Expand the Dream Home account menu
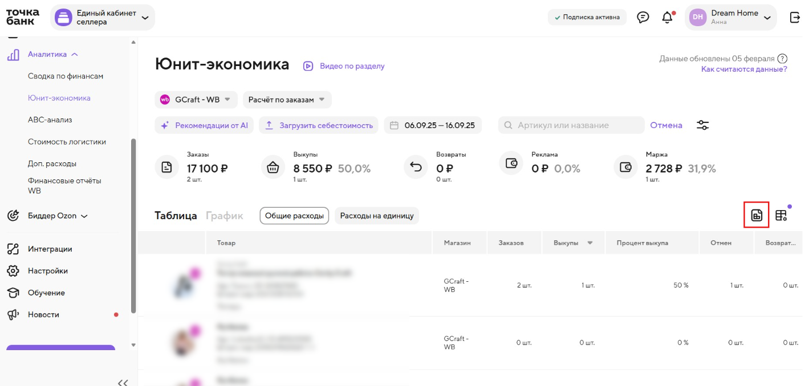 pyautogui.click(x=731, y=18)
